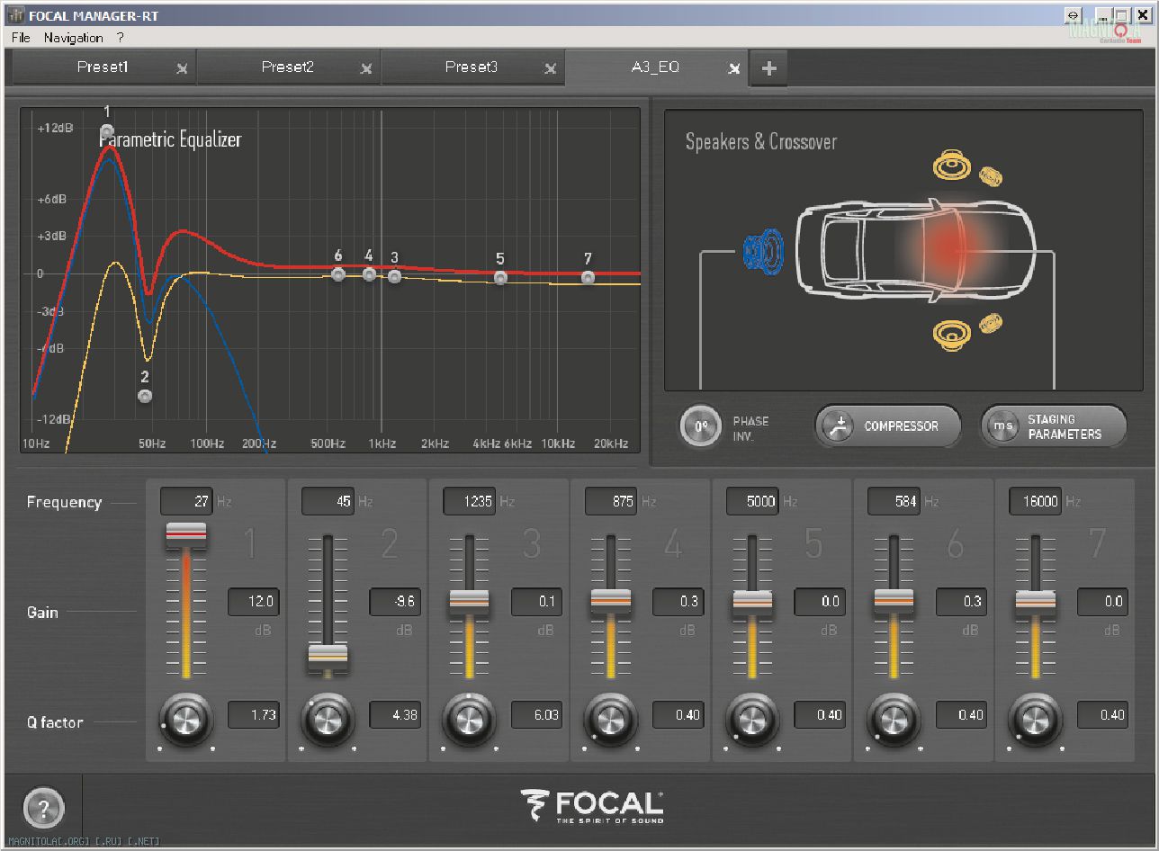Select the A3_EQ tab

point(655,67)
